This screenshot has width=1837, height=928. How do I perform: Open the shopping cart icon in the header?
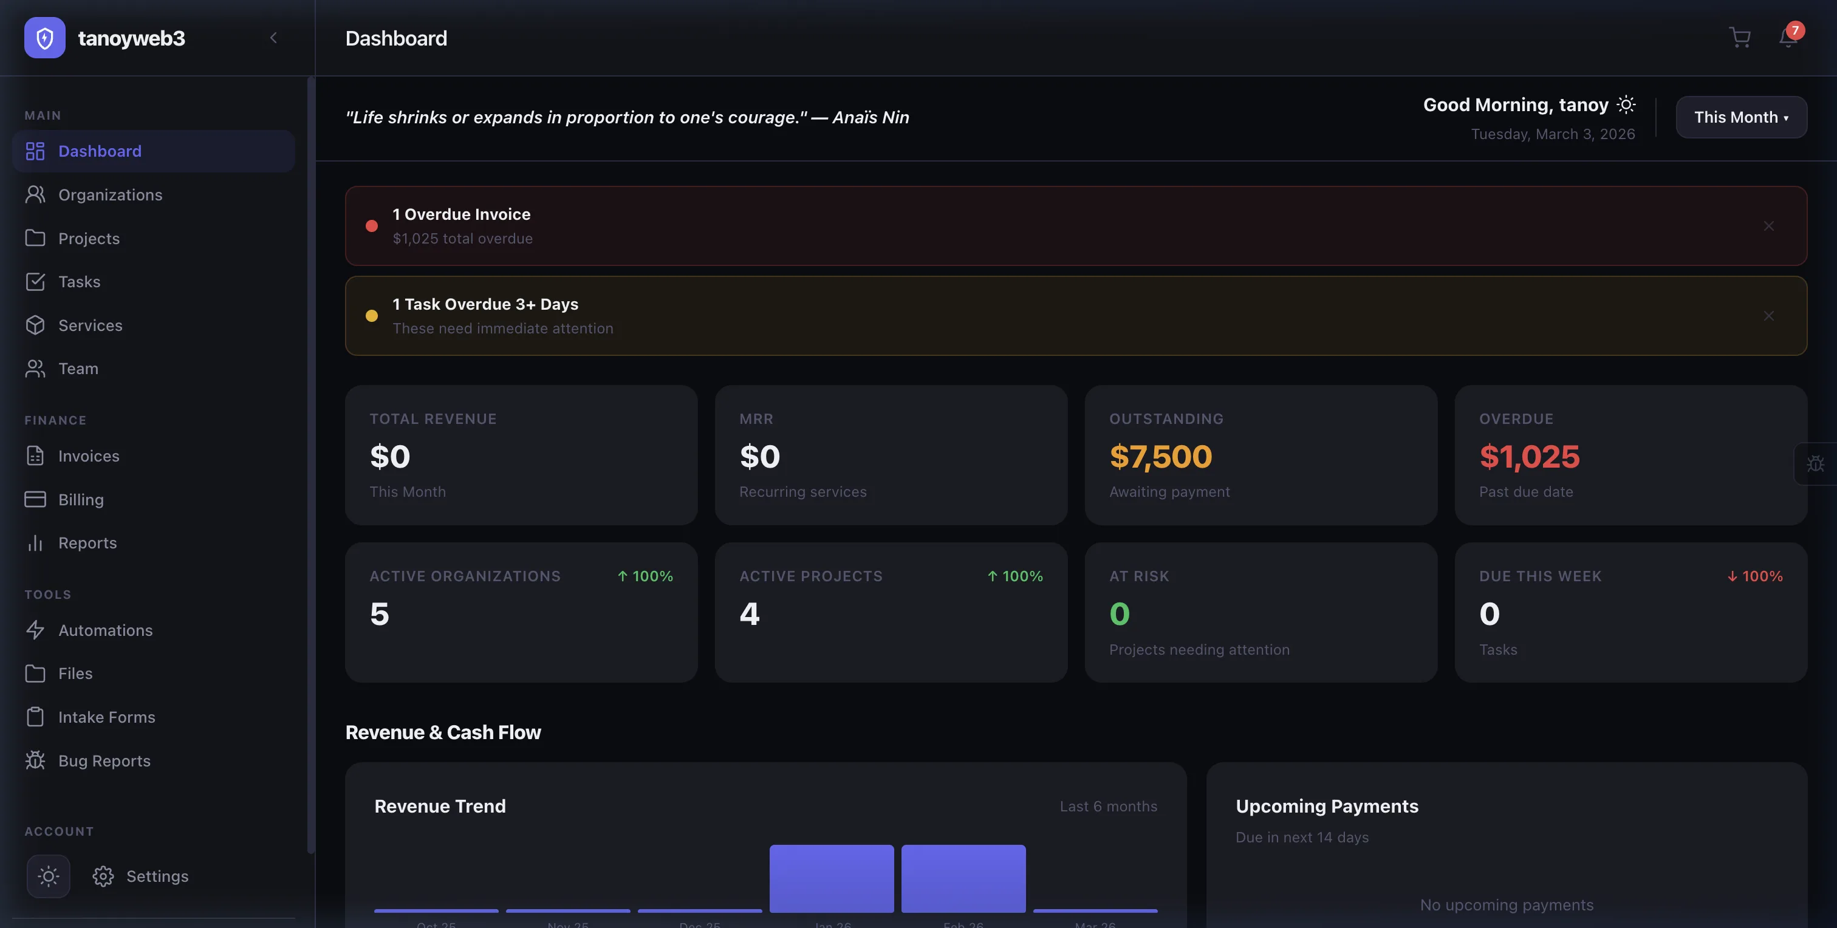tap(1740, 38)
